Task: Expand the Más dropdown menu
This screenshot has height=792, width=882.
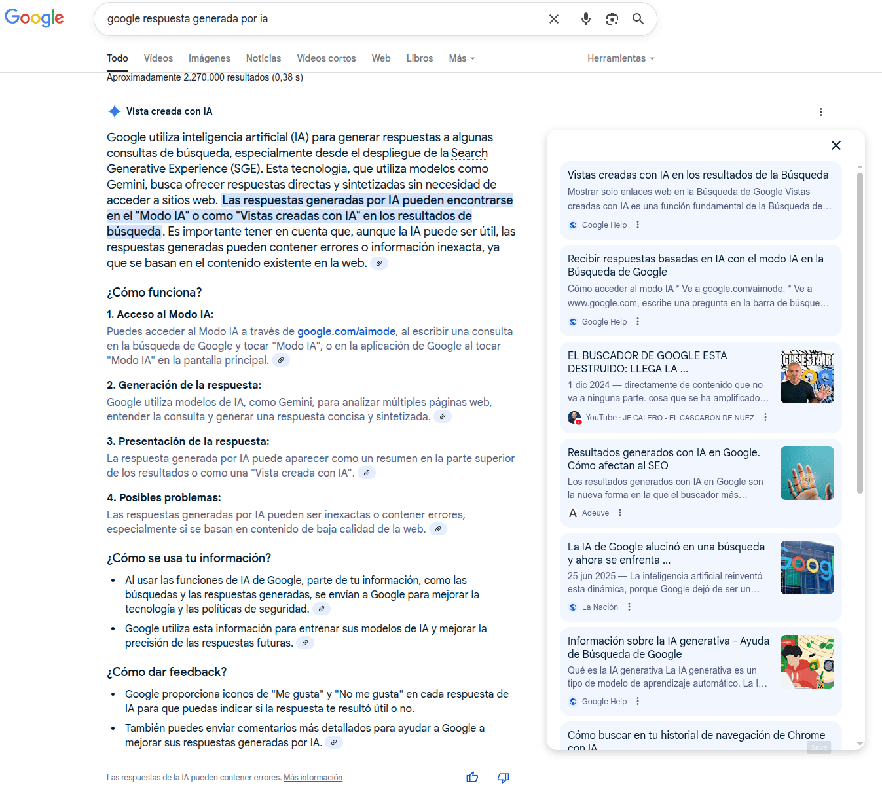Action: 462,58
